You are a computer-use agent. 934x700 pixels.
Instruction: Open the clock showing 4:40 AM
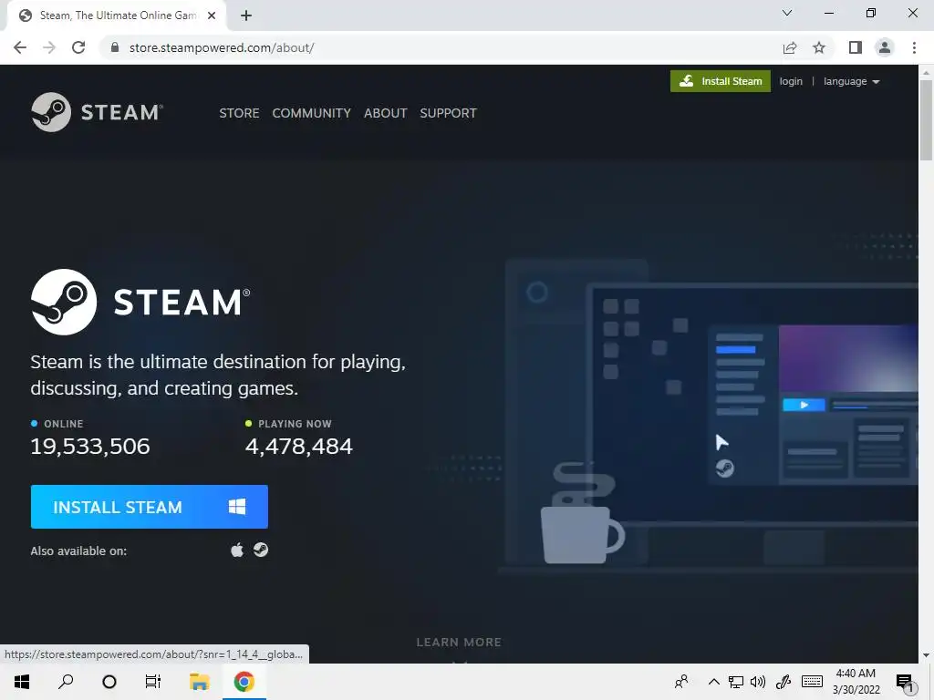coord(856,682)
